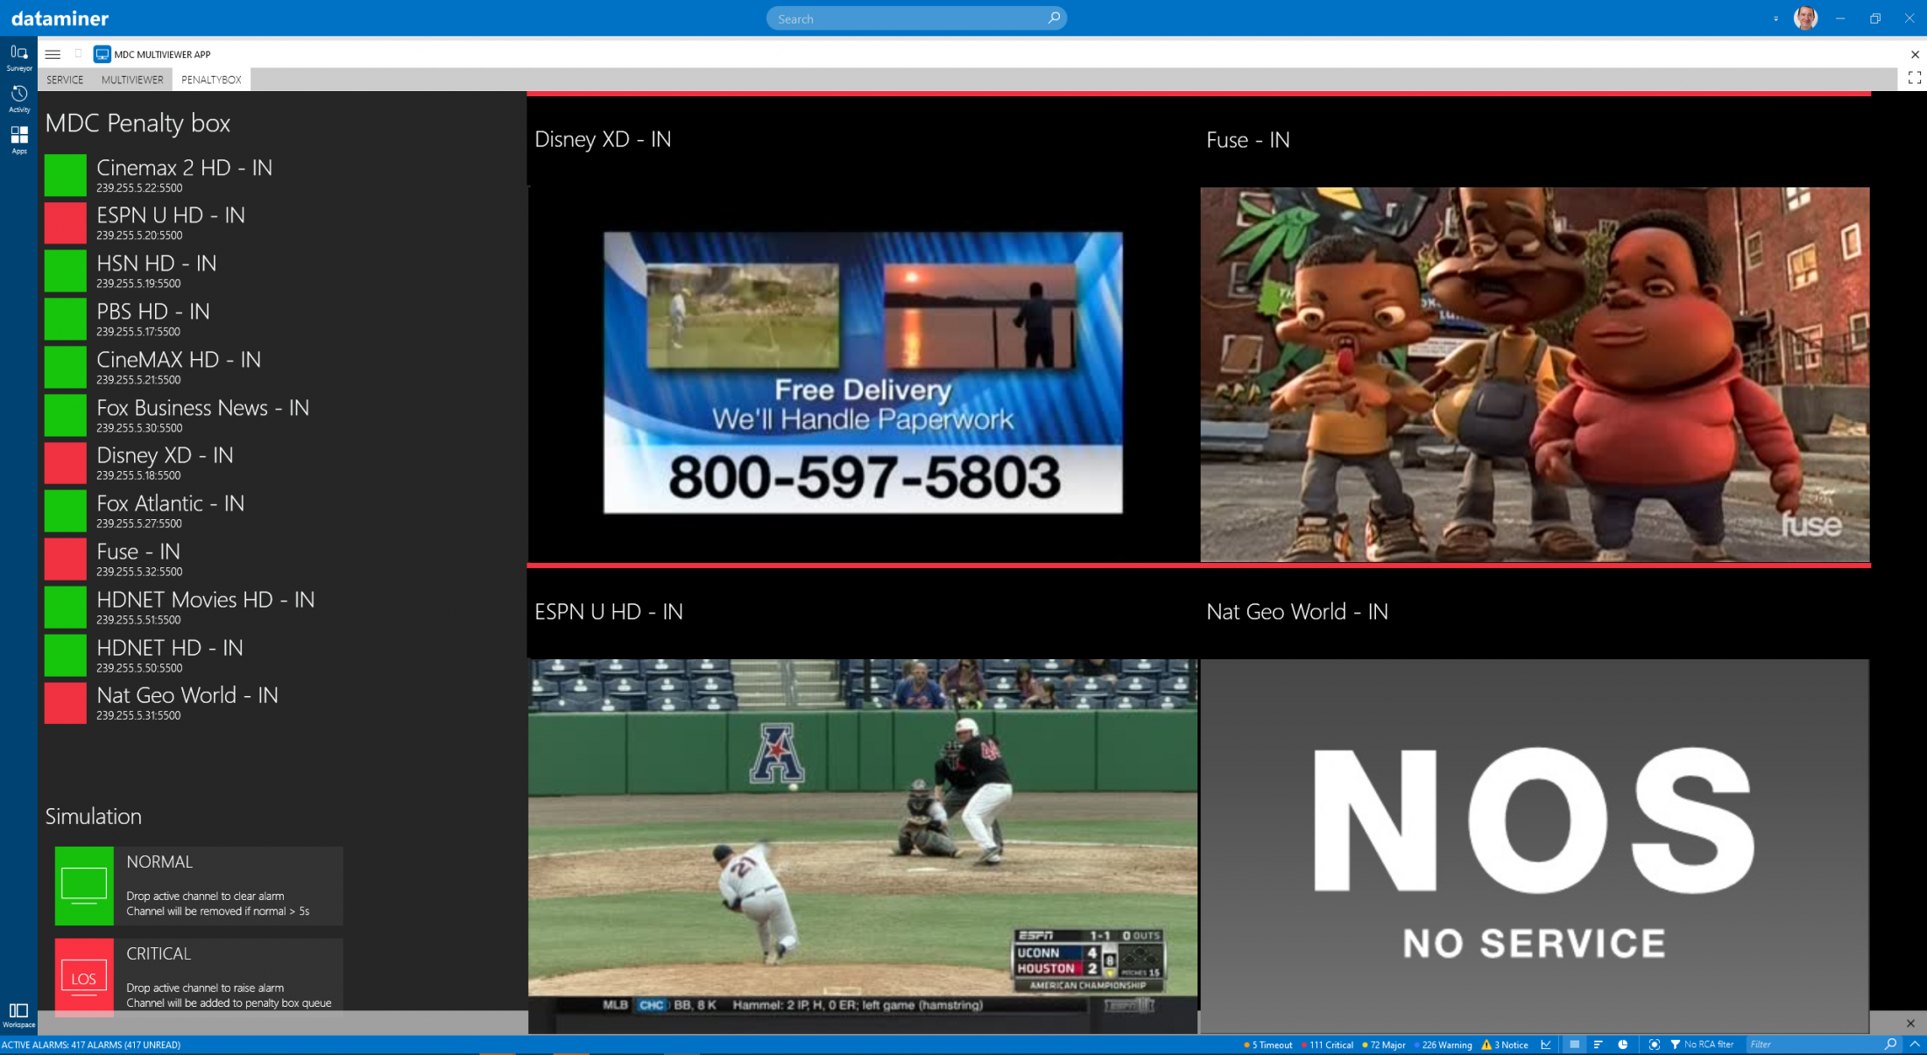Select the HSN HD - IN channel
The width and height of the screenshot is (1927, 1055).
pos(156,271)
